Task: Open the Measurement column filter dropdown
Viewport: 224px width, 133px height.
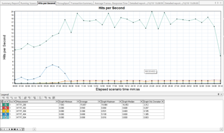Action: tap(57, 102)
